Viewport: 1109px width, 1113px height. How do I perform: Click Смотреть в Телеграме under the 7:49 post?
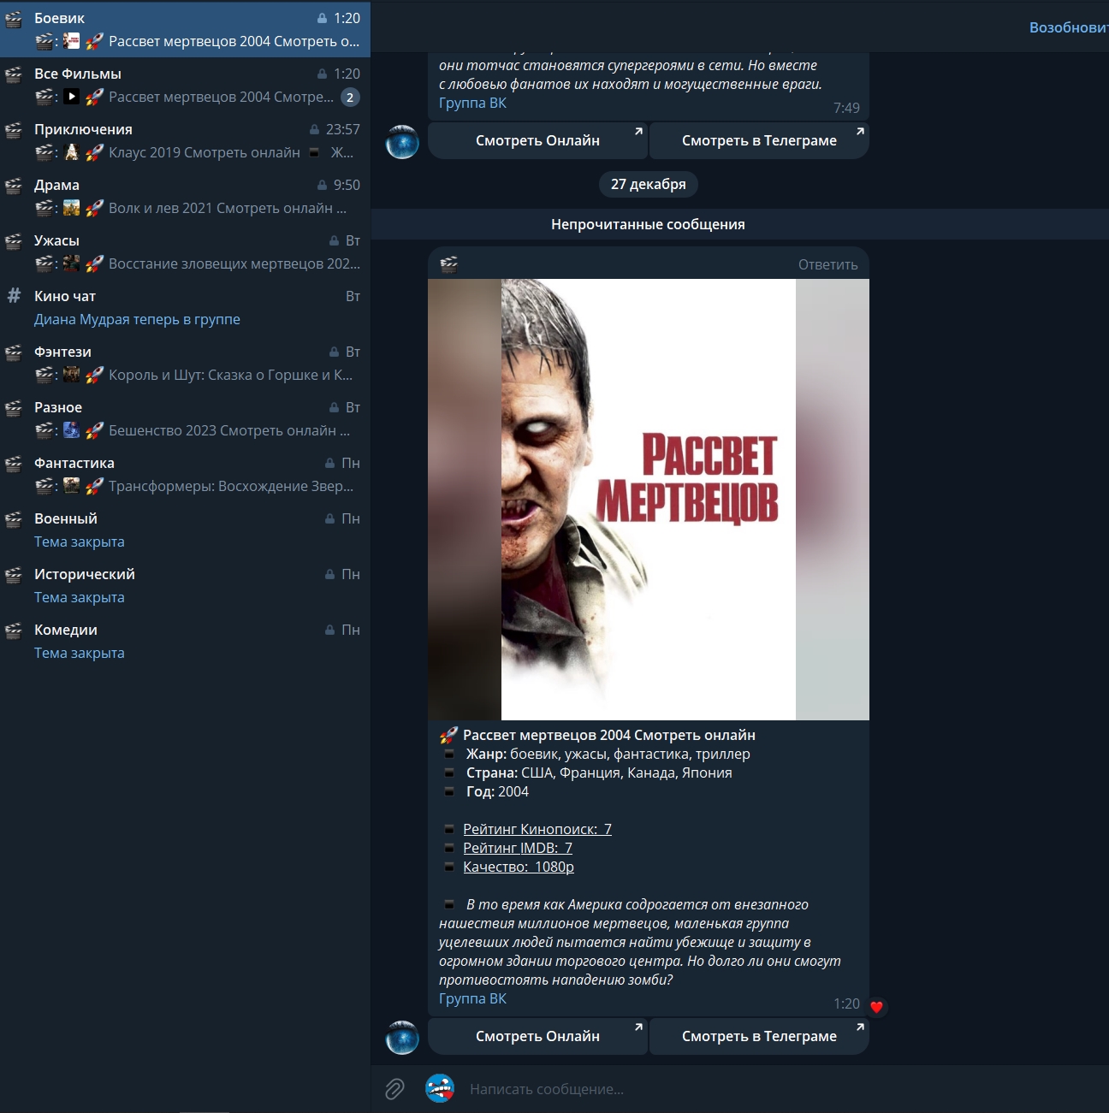(x=759, y=140)
